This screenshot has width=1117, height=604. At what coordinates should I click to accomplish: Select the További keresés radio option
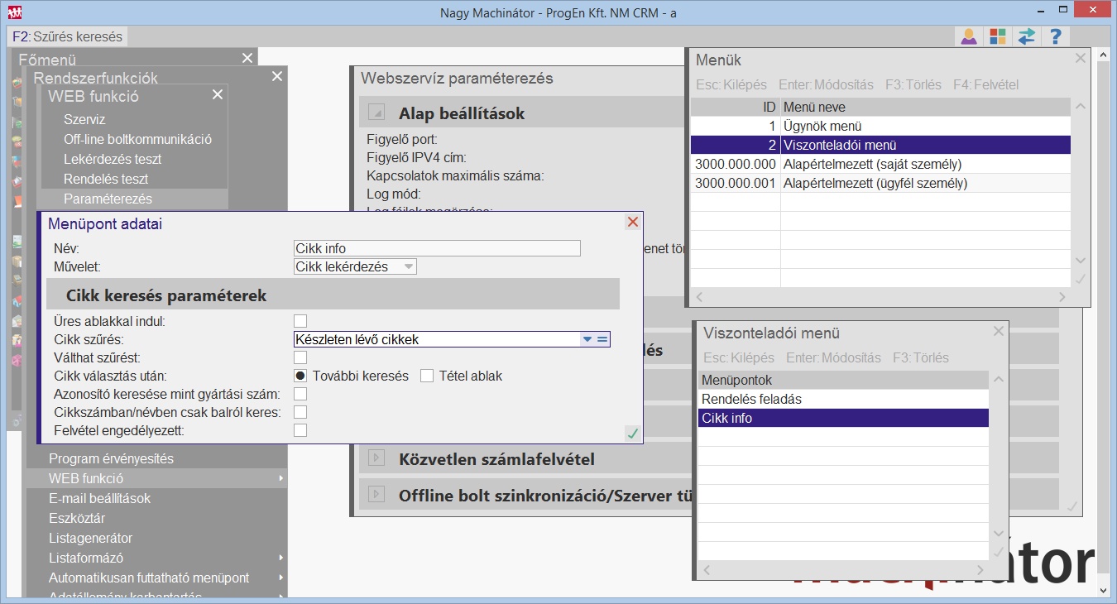point(300,376)
